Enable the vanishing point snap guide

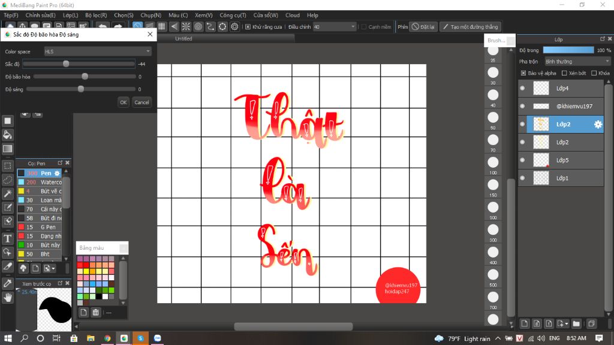[174, 26]
